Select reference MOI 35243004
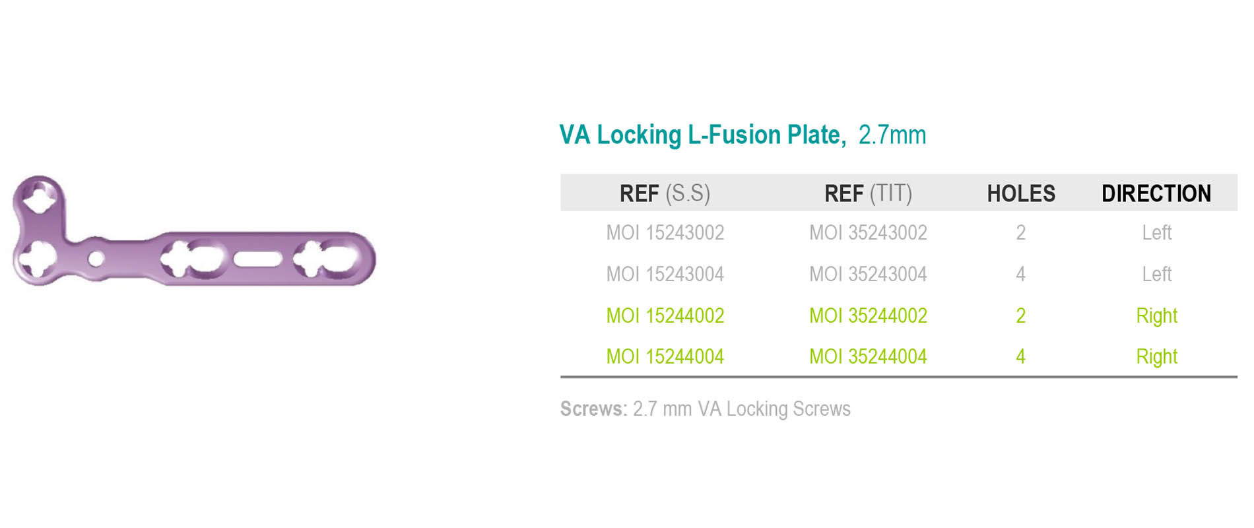The height and width of the screenshot is (528, 1254). (x=868, y=274)
